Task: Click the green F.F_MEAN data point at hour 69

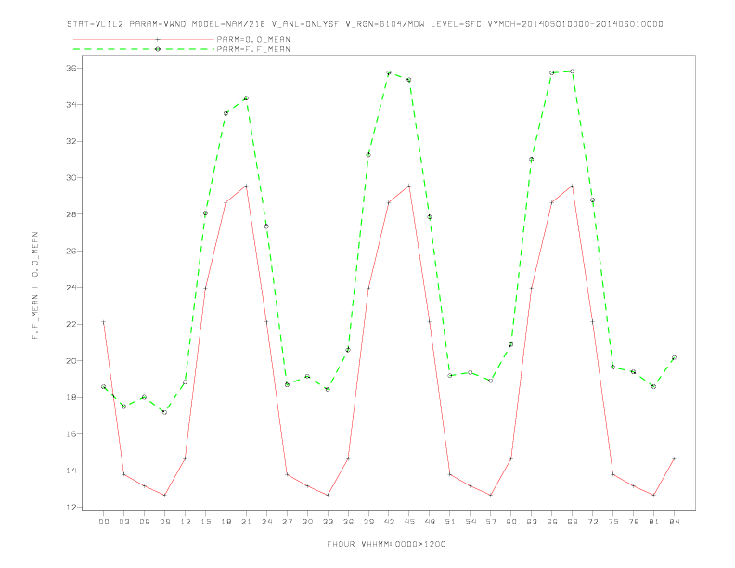Action: (x=573, y=71)
